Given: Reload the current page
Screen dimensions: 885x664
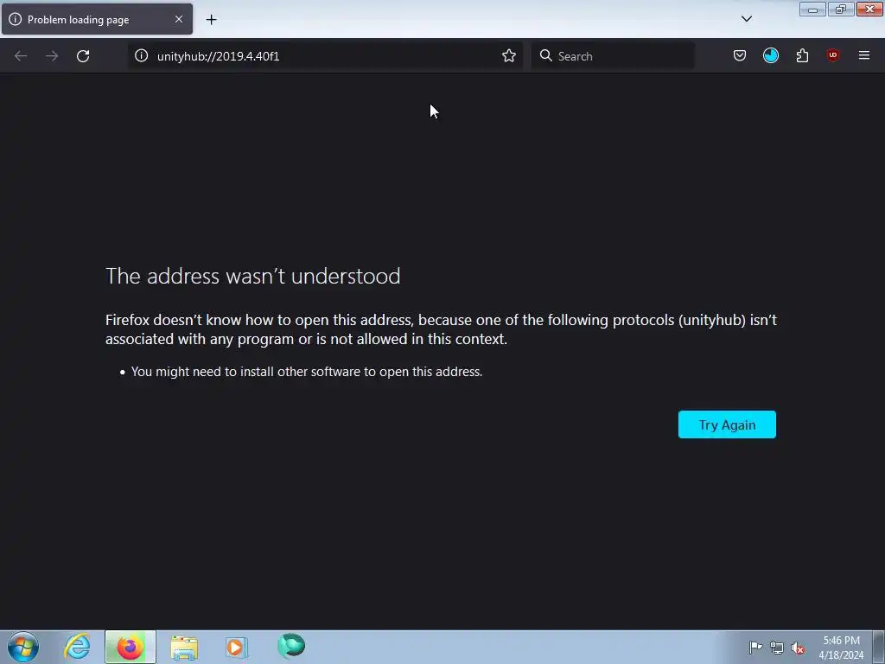Looking at the screenshot, I should (83, 56).
